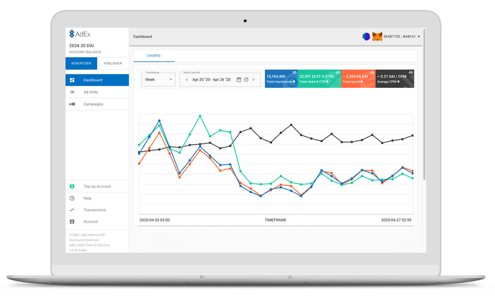Toggle eye on Total spend card
Image resolution: width=495 pixels, height=299 pixels.
[372, 73]
